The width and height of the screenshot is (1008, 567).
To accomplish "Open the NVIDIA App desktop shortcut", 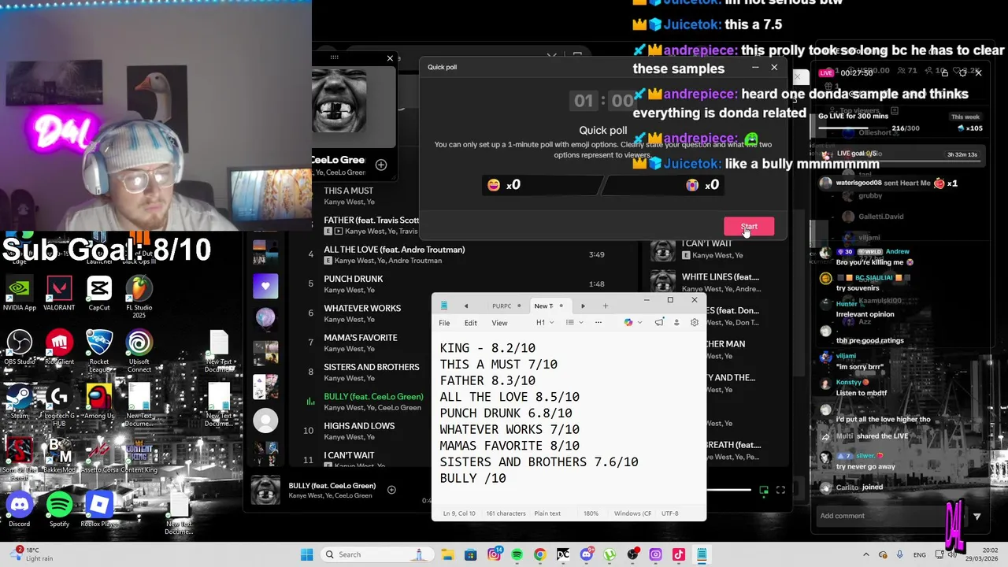I will (x=19, y=294).
